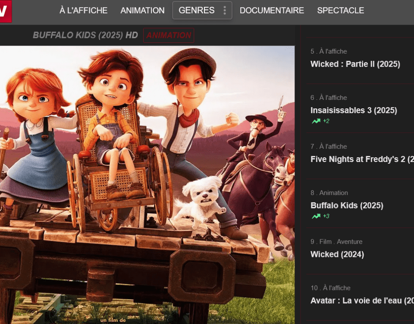The height and width of the screenshot is (324, 414).
Task: Click the Buffalo Kids (2025) HD title
Action: pos(85,35)
